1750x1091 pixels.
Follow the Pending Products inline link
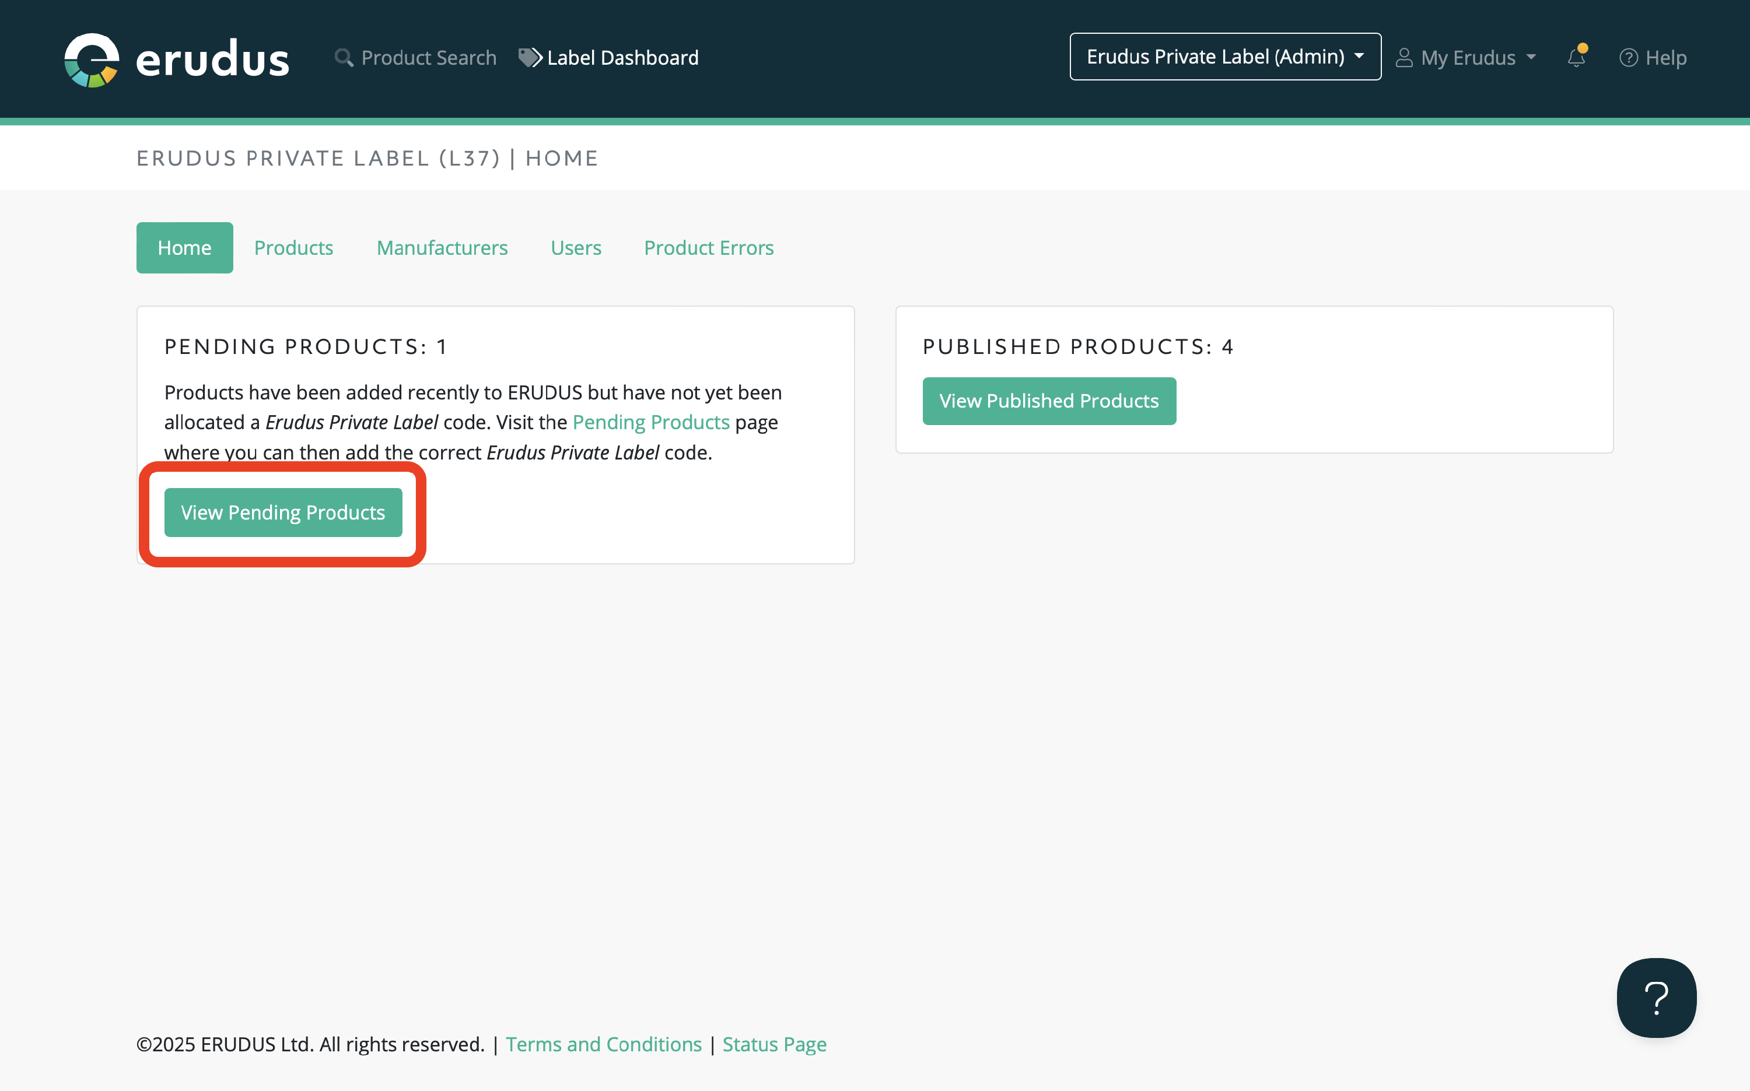click(650, 422)
